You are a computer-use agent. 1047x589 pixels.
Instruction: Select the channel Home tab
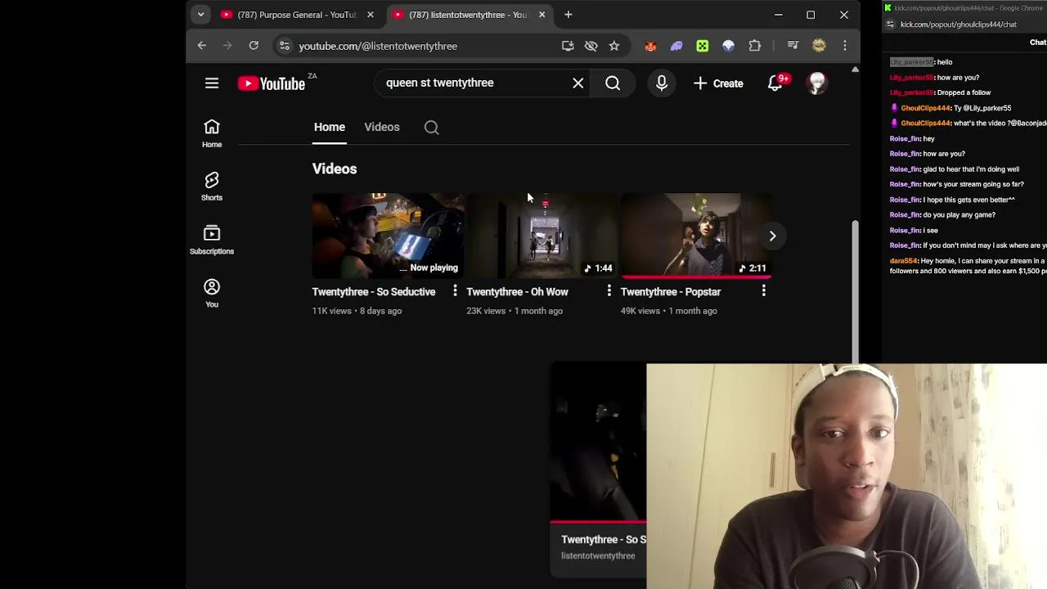(x=330, y=127)
